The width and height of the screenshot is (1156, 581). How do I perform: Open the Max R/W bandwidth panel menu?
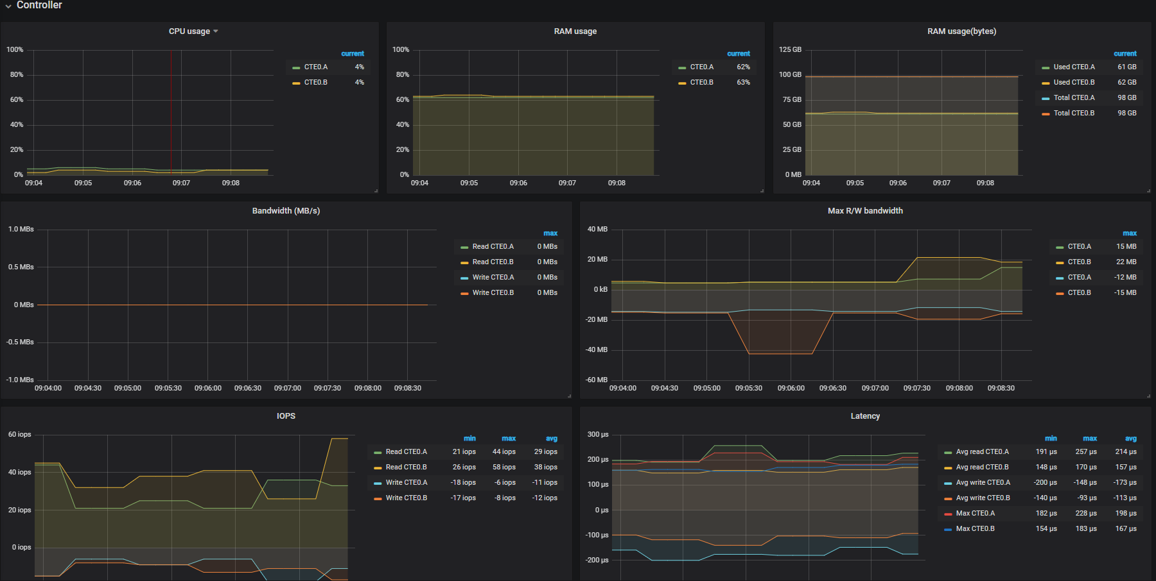865,211
